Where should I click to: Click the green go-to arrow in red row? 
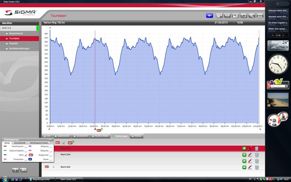[x=244, y=148]
